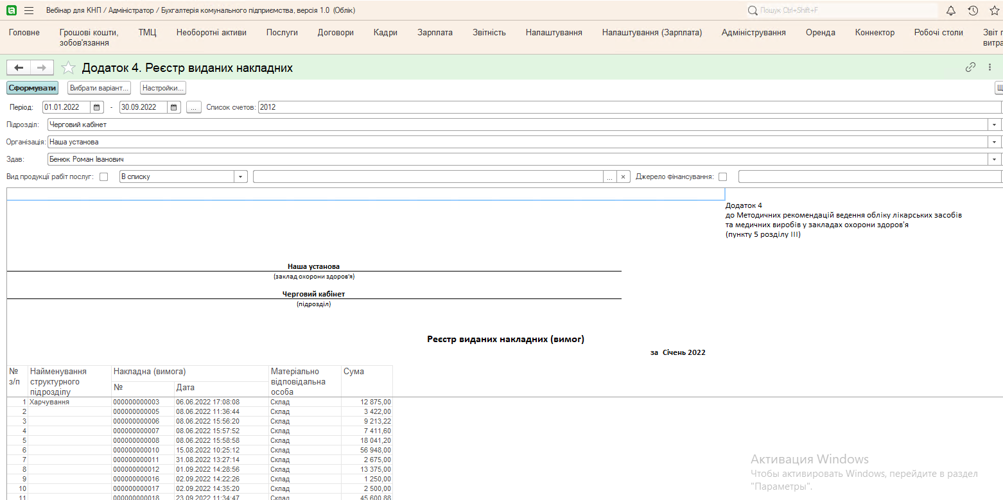Click the Настройки... button
Screen dimensions: 1003x500
tap(163, 88)
